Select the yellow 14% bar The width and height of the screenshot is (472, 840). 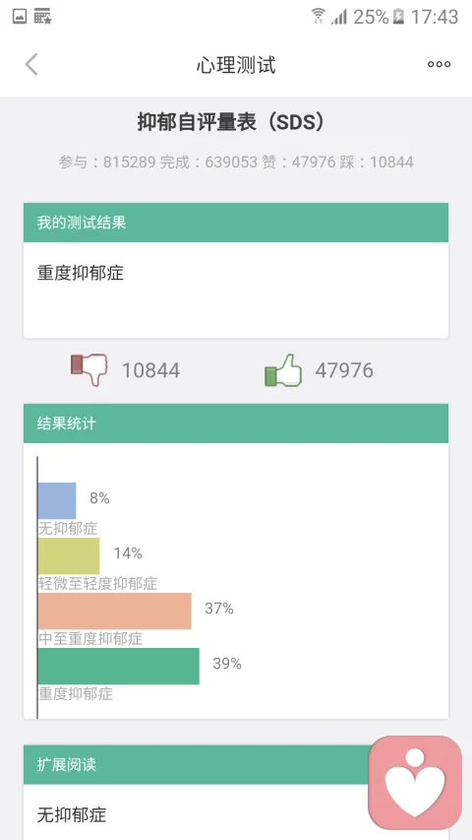tap(69, 555)
